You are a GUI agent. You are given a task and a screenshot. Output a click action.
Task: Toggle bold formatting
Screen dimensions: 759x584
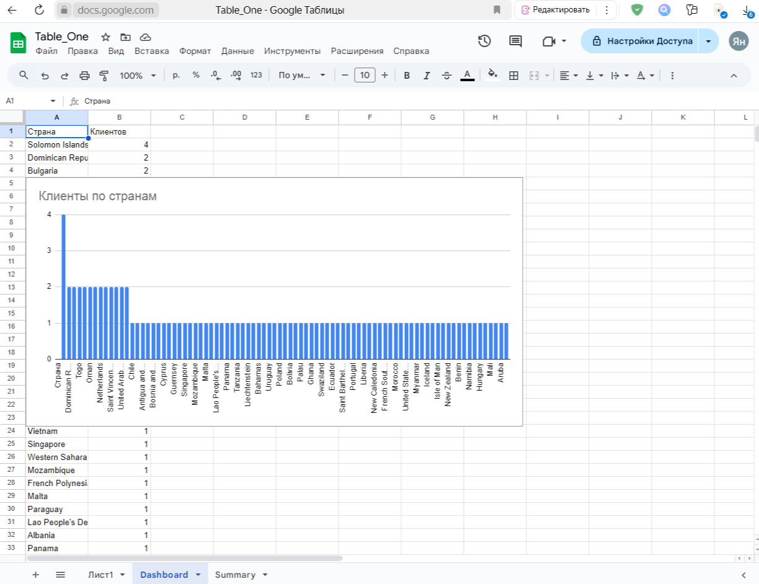[x=407, y=76]
